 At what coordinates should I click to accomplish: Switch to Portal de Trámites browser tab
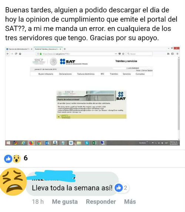click(47, 49)
